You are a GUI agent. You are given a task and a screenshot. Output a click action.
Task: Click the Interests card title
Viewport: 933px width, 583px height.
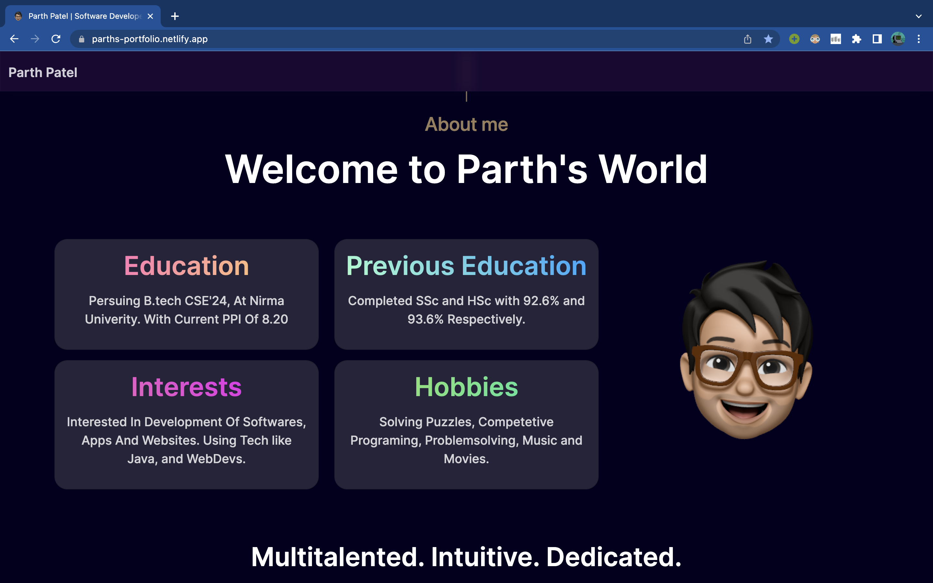[x=187, y=387]
